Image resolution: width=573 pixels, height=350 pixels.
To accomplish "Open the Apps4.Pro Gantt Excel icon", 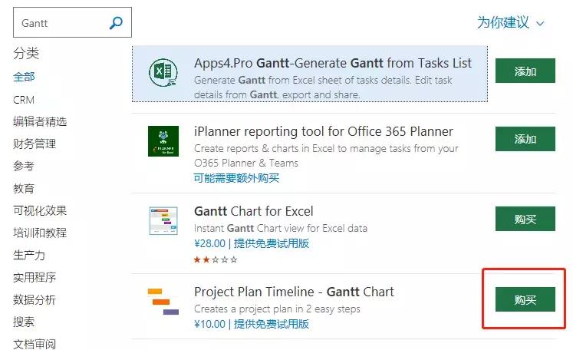I will [163, 72].
